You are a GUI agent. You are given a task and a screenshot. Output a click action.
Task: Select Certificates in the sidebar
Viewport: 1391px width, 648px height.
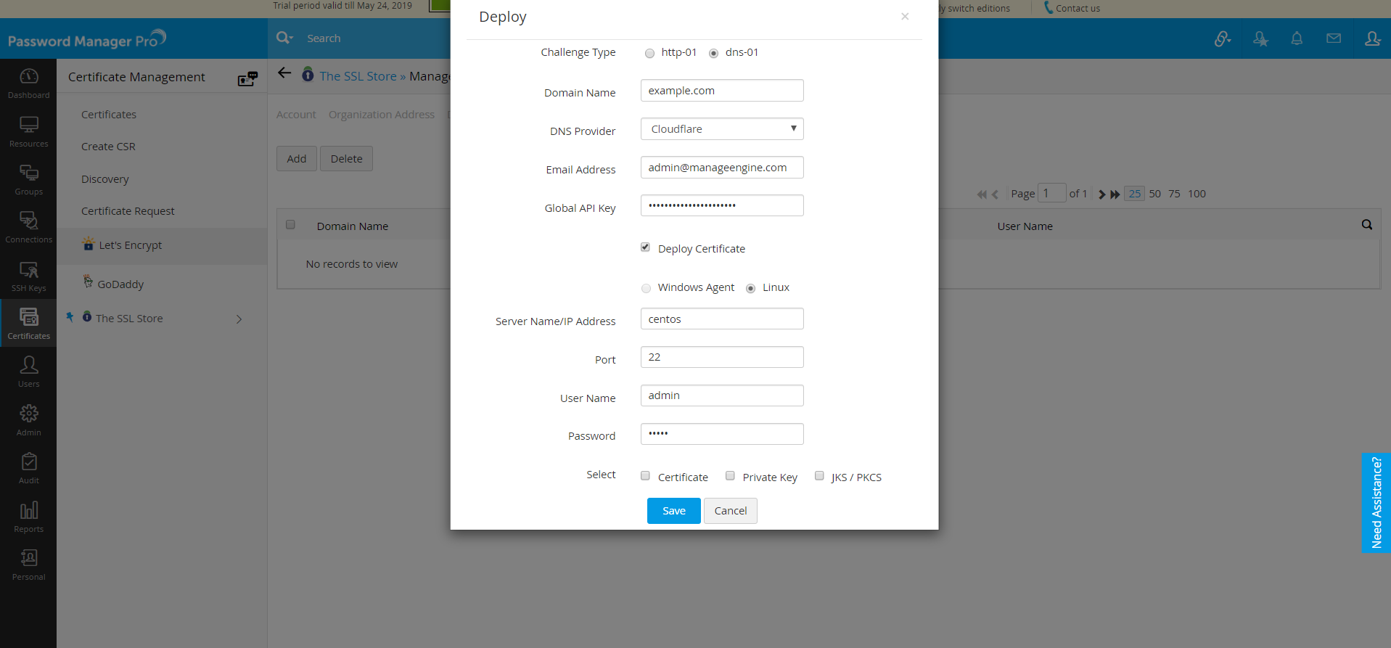[28, 324]
